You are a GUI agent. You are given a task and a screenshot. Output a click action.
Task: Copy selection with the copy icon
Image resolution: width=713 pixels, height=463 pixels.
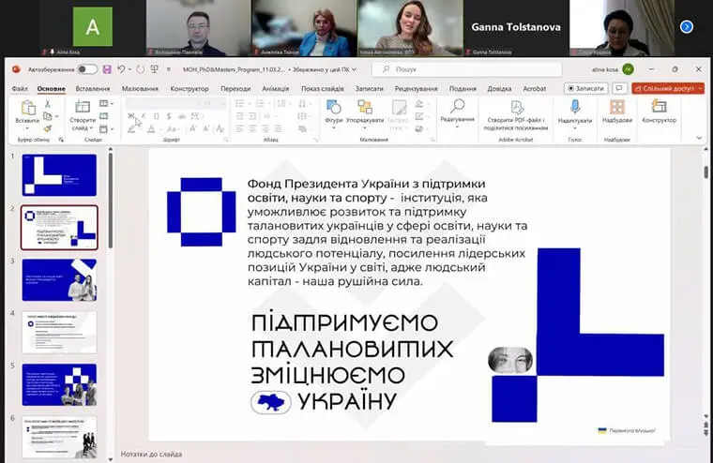[47, 116]
